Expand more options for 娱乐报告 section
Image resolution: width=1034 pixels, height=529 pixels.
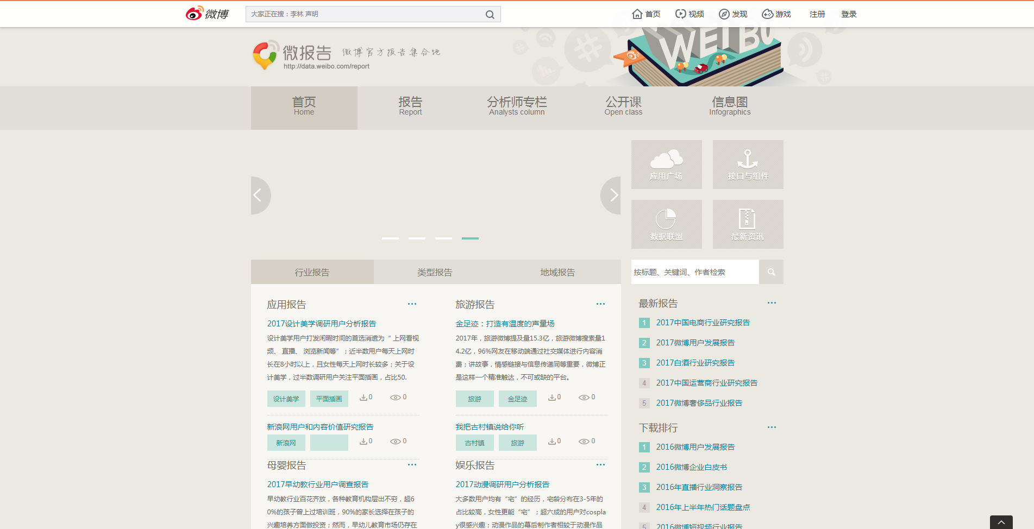point(600,465)
